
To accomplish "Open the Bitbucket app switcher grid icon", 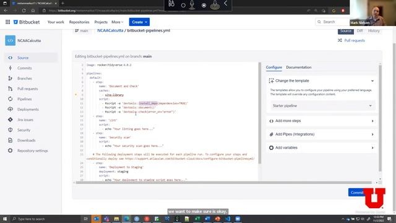I will [x=8, y=22].
